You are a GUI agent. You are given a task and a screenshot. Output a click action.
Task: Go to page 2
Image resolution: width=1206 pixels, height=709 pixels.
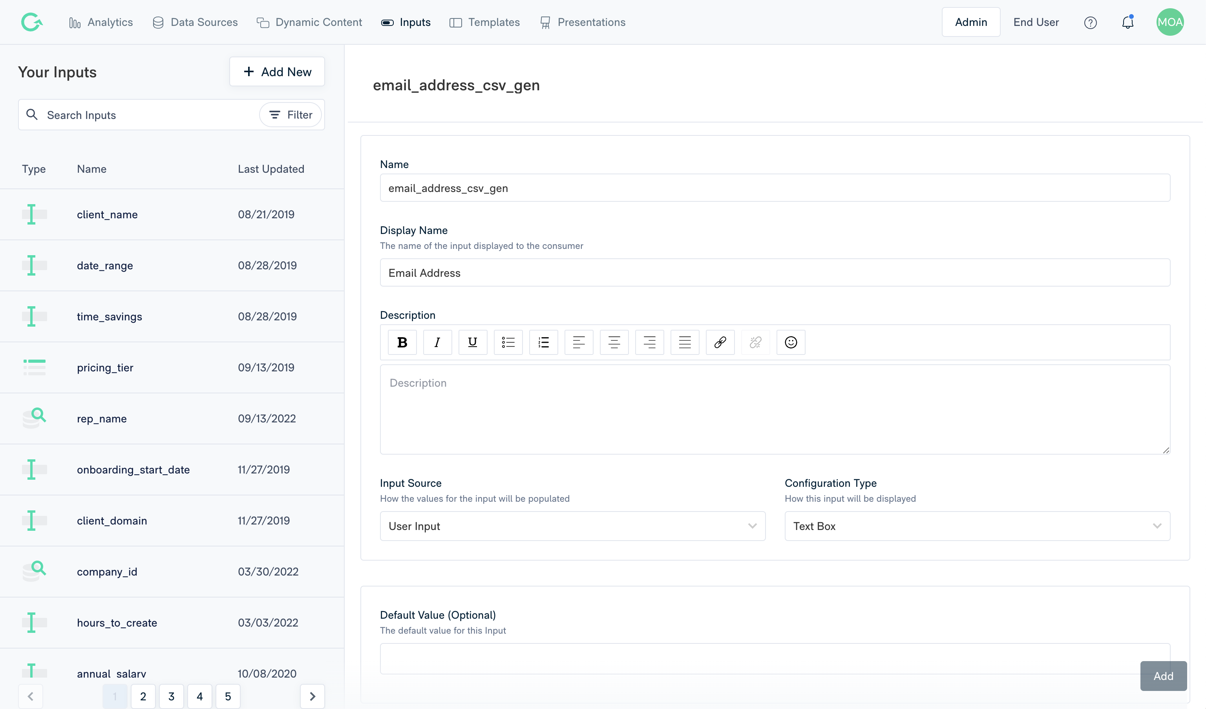coord(143,696)
